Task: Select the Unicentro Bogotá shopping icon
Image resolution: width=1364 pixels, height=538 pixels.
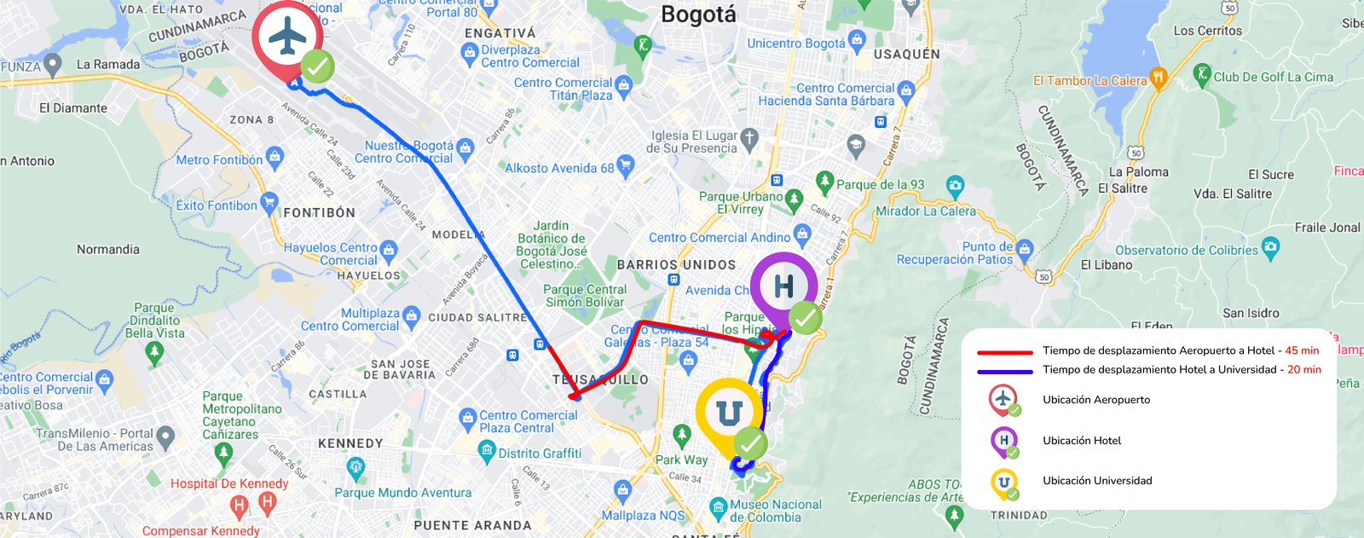Action: pos(858,40)
